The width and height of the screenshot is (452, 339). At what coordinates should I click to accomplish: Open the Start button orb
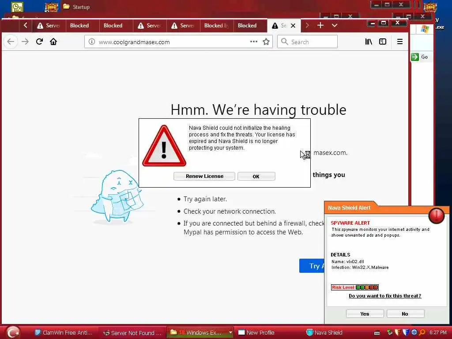pyautogui.click(x=13, y=332)
